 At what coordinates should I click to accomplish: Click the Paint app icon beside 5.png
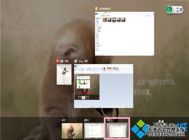76,61
